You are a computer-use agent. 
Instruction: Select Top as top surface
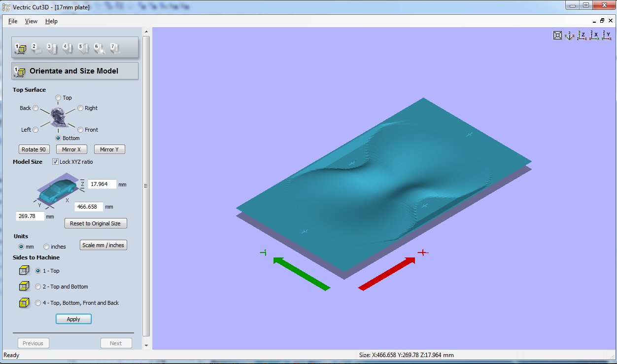[59, 98]
